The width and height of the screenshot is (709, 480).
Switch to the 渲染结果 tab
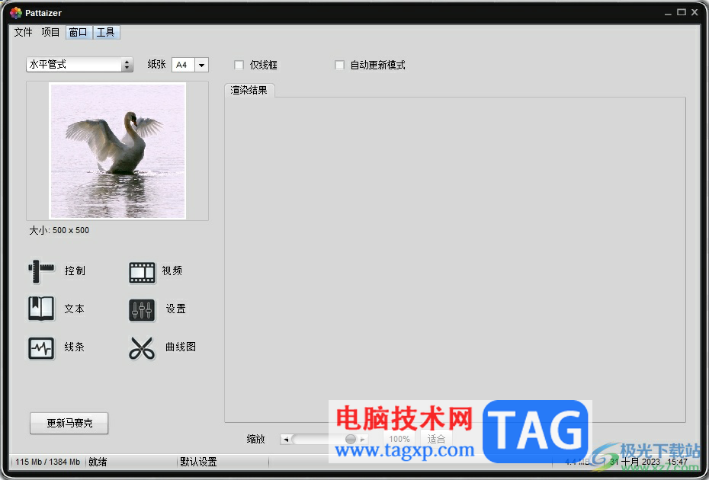pos(249,90)
